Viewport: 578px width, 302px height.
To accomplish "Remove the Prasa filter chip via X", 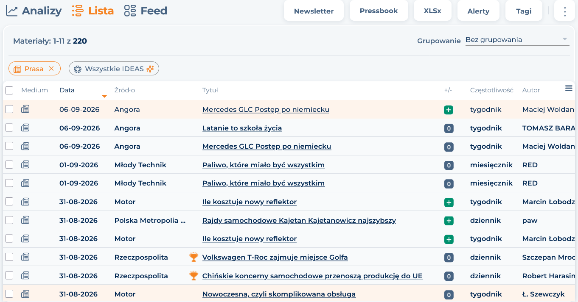I will point(51,69).
